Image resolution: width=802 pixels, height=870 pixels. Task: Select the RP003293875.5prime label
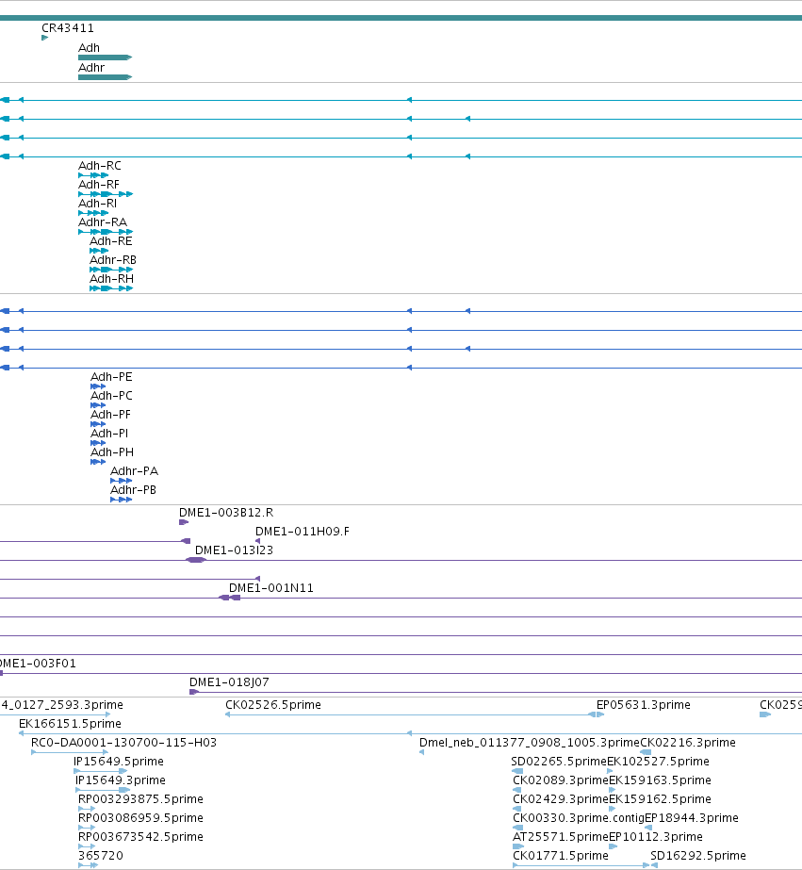click(x=140, y=799)
